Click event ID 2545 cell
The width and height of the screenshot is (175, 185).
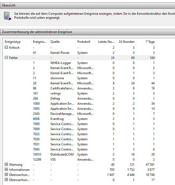pos(36,114)
